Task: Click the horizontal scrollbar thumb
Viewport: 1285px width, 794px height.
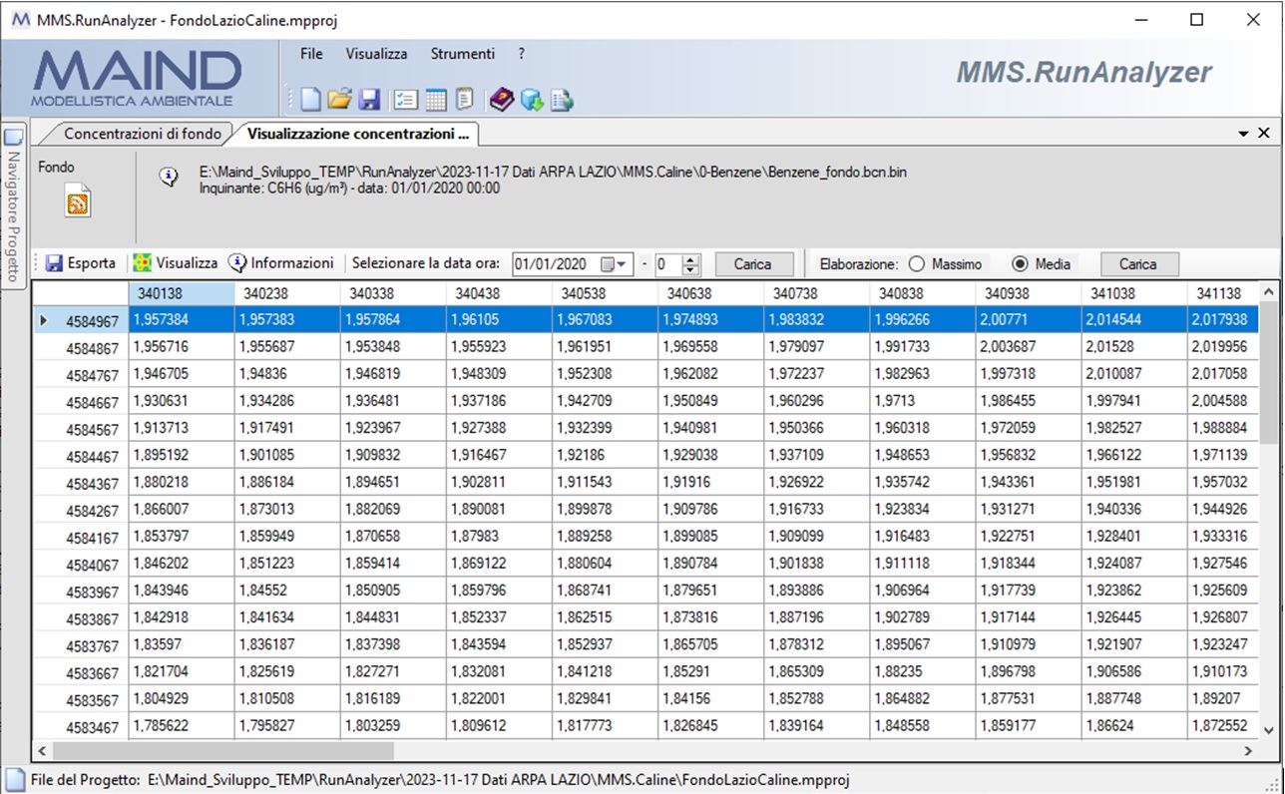Action: click(x=223, y=751)
